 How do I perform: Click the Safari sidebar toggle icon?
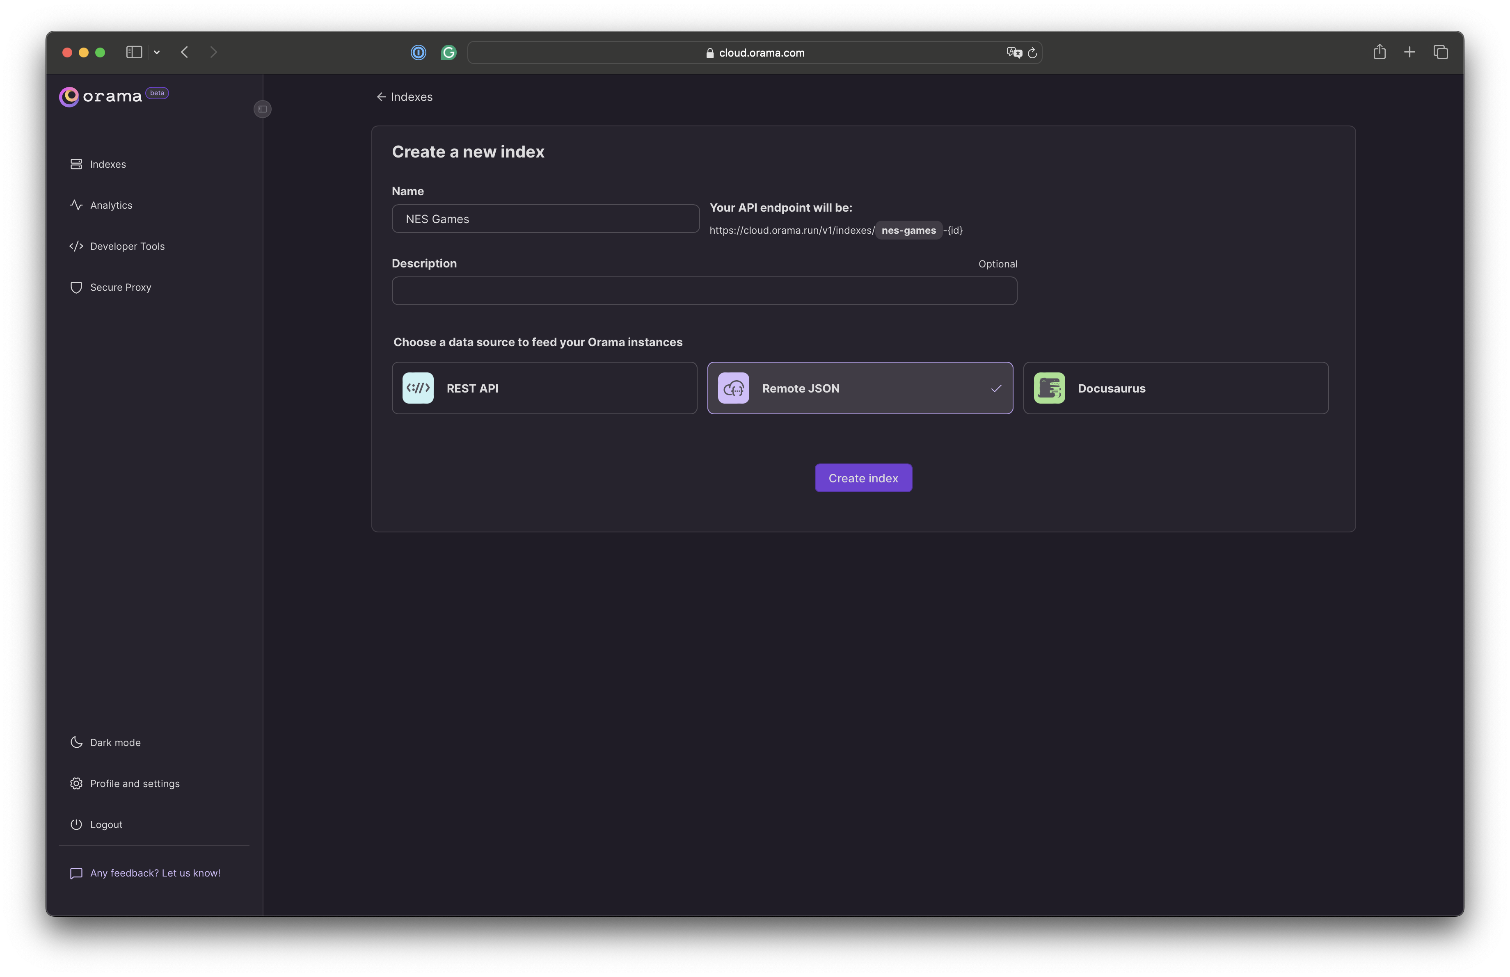pyautogui.click(x=134, y=52)
